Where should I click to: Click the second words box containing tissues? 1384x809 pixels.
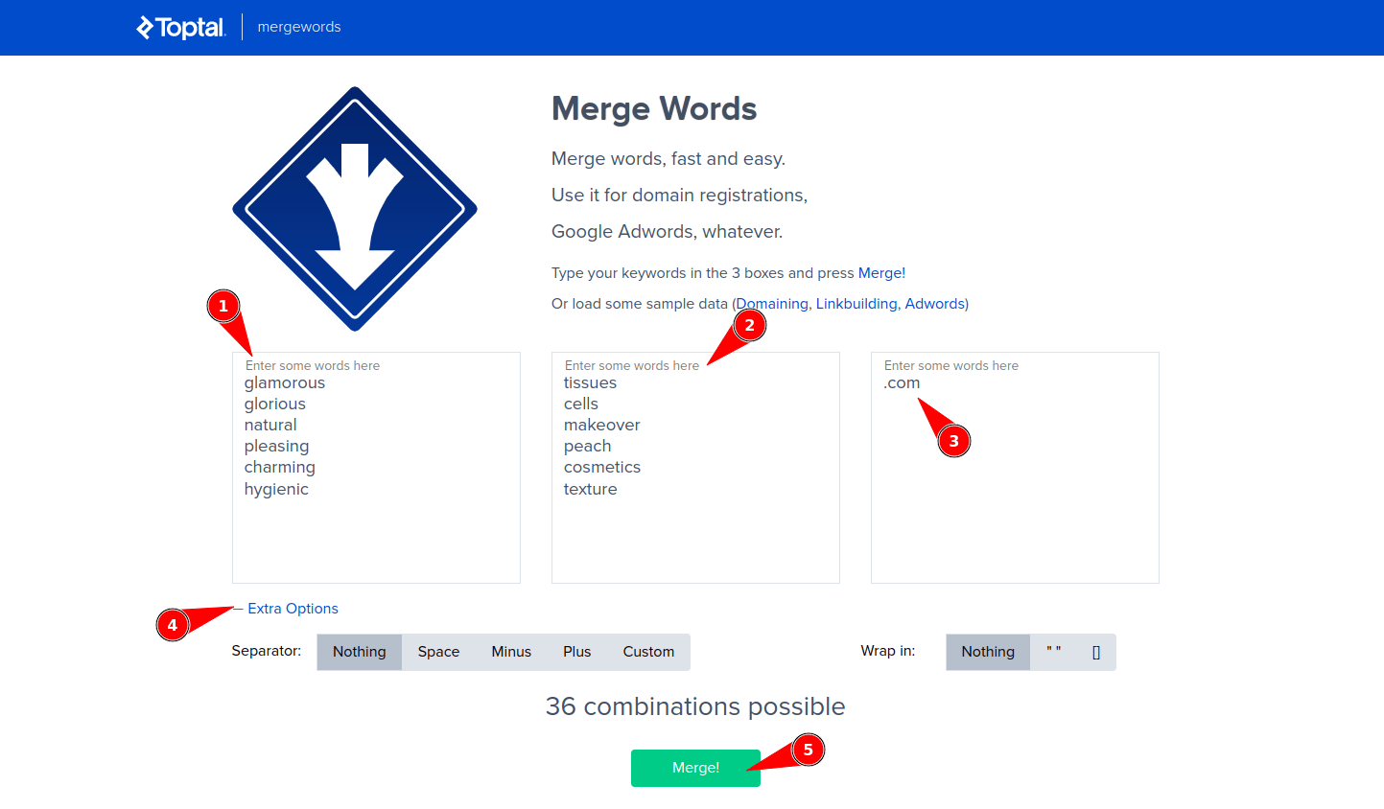[x=695, y=468]
